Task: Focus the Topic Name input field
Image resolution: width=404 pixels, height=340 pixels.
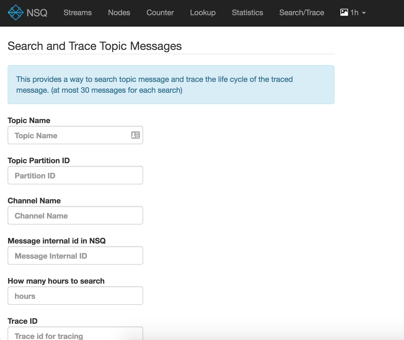Action: [75, 135]
